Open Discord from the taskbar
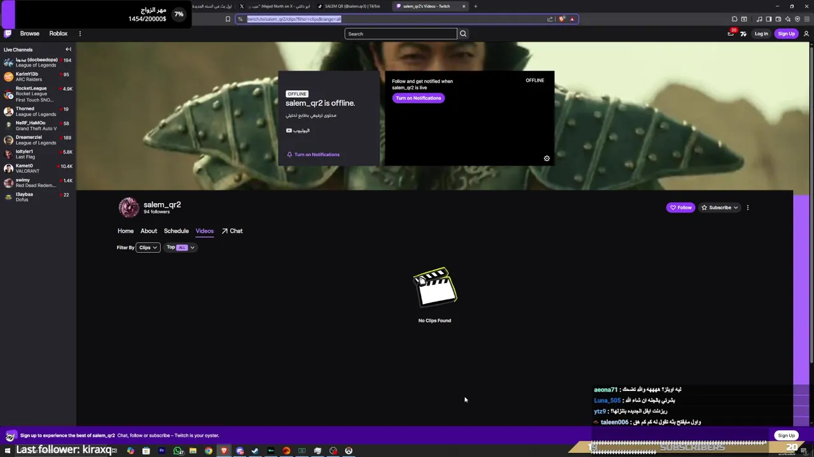 point(240,451)
